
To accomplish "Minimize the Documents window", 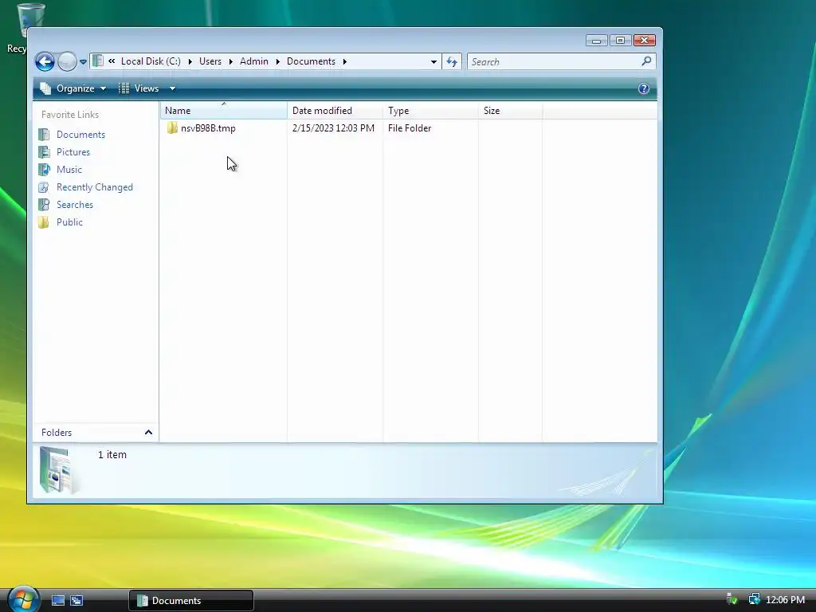I will click(596, 41).
